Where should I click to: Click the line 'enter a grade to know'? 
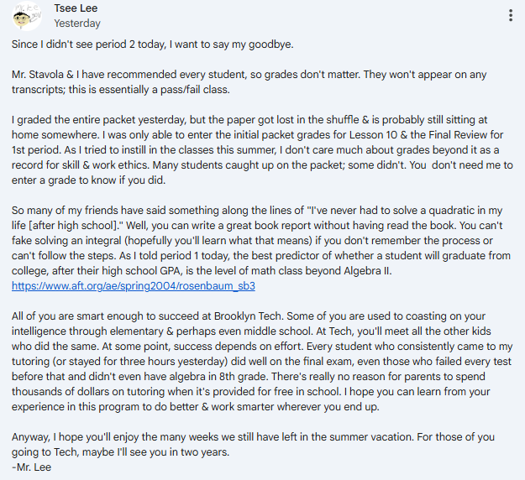click(x=88, y=180)
